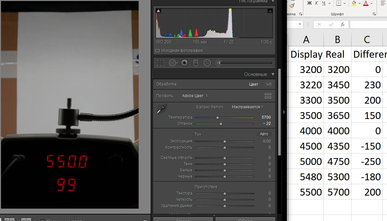Open clipboard group dialog launcher
Screen dimensions: 387x221
[301, 14]
